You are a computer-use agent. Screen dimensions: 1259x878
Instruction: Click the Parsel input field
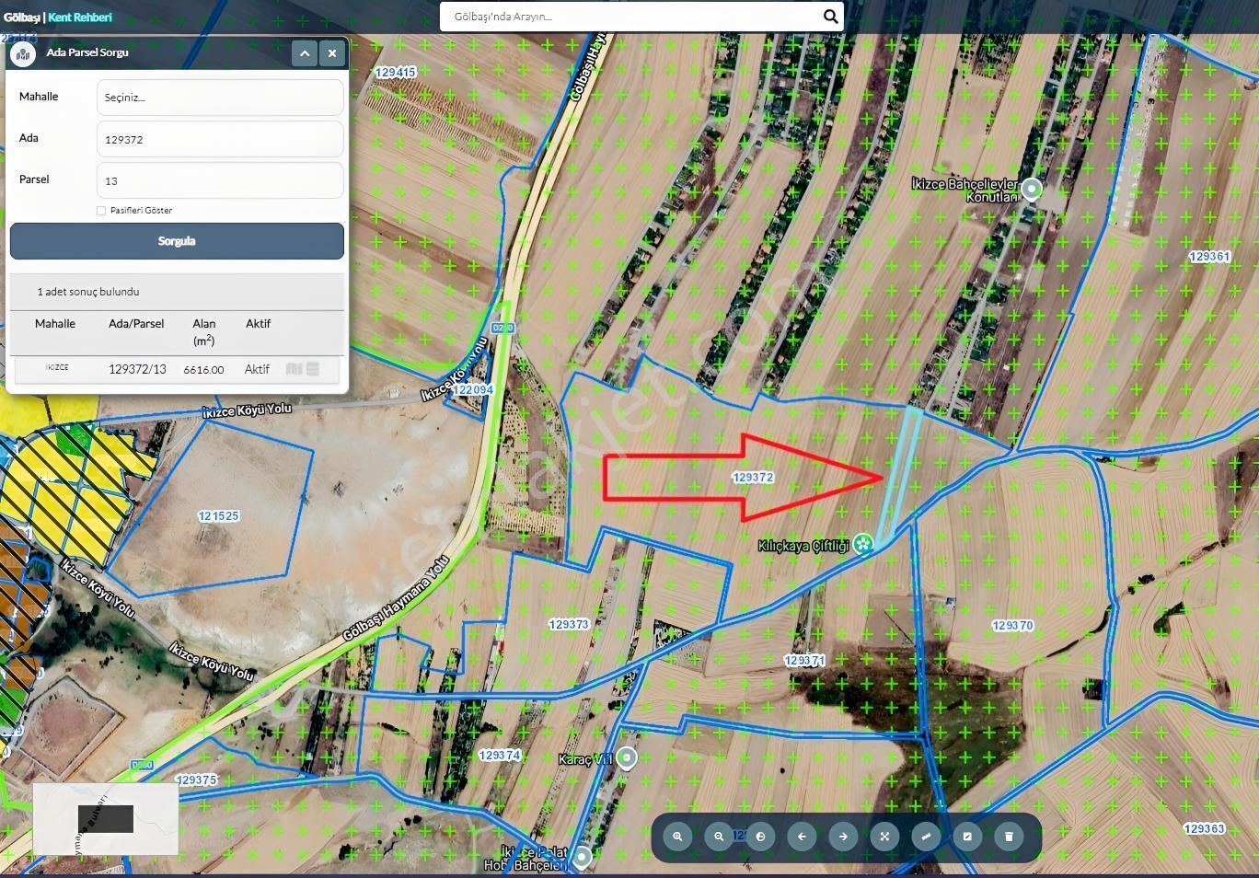tap(220, 180)
